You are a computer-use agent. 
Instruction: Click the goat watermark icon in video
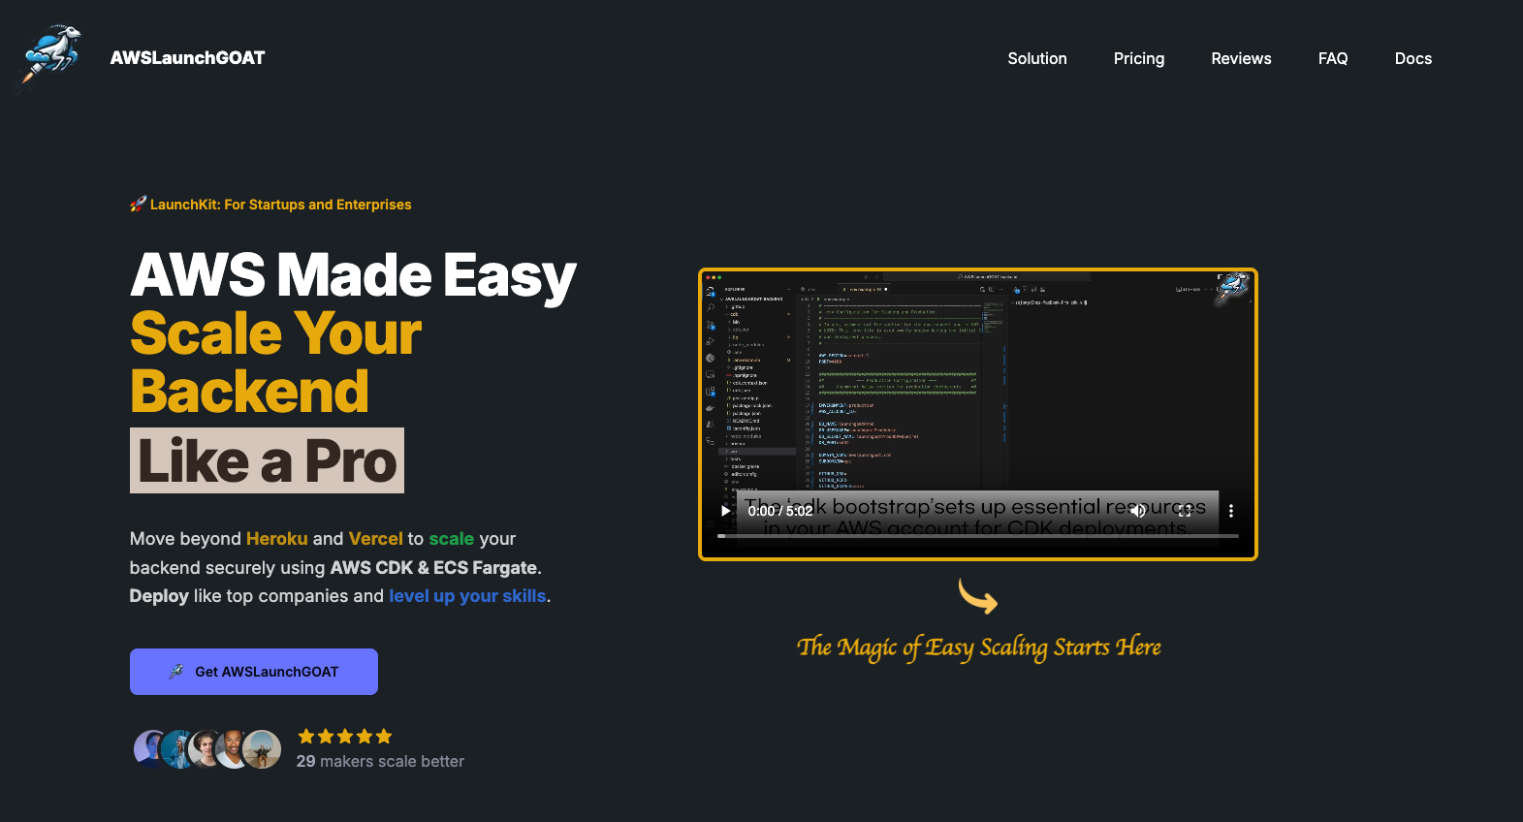(1232, 288)
